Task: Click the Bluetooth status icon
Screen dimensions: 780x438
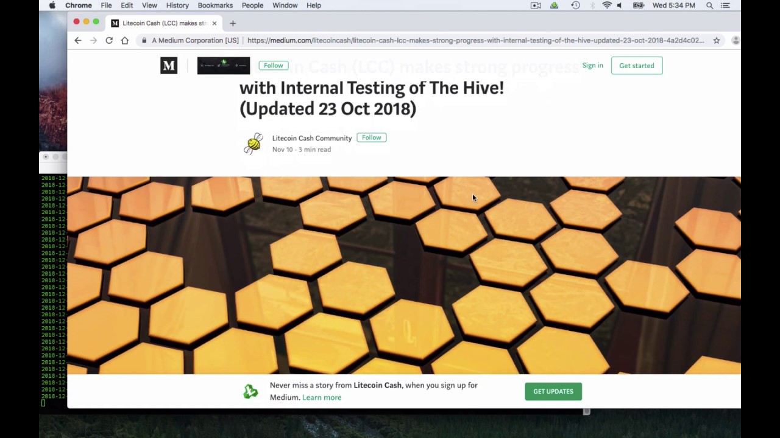Action: pyautogui.click(x=592, y=5)
